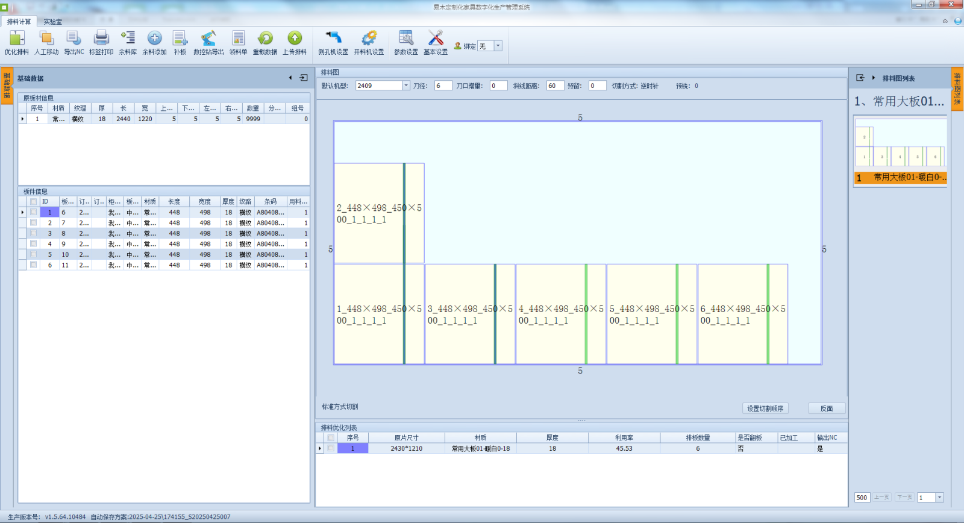The width and height of the screenshot is (964, 523).
Task: Click the 长度 column header in 板件信息
Action: 174,202
